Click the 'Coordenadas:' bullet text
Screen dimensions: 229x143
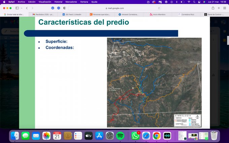point(60,47)
